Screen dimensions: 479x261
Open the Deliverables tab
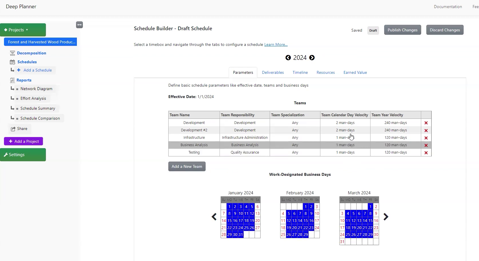click(273, 72)
